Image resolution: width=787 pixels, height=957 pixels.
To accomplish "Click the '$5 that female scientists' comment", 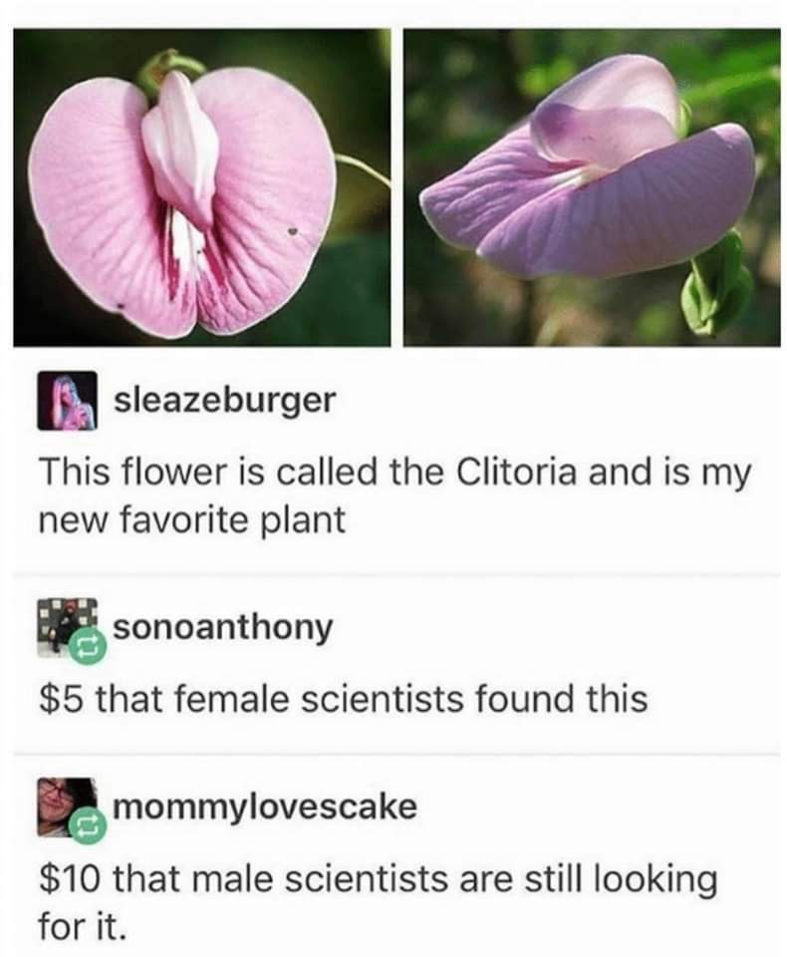I will (343, 699).
